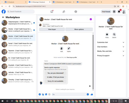Image resolution: width=129 pixels, height=103 pixels.
Task: Send 'Sorry, it's not available.' response
Action: (55, 81)
